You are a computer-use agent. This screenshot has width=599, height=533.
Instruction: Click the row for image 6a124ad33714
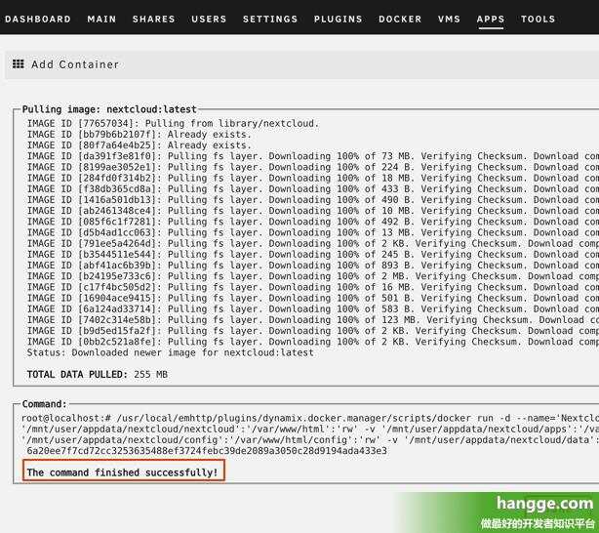click(313, 308)
